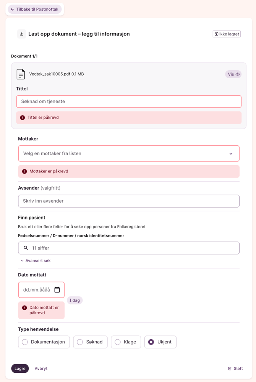Set date with I dag button
The height and width of the screenshot is (382, 256).
75,300
